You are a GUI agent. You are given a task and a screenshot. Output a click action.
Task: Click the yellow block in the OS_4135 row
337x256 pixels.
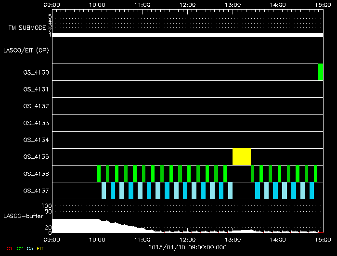tap(242, 157)
